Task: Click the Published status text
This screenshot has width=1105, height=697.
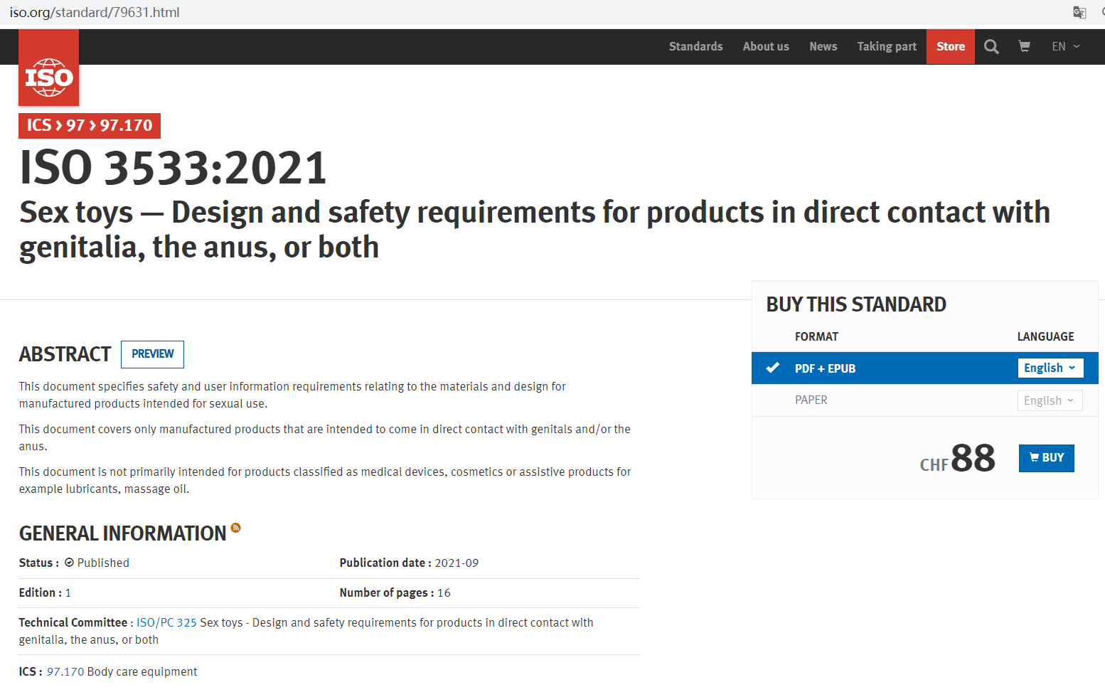Action: coord(103,563)
